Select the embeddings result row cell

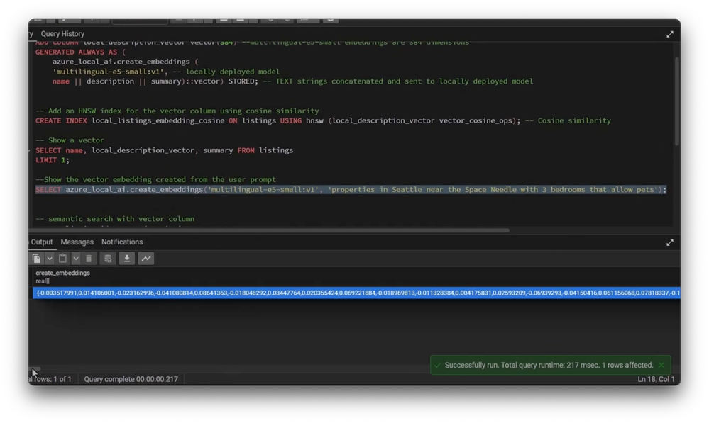[357, 293]
